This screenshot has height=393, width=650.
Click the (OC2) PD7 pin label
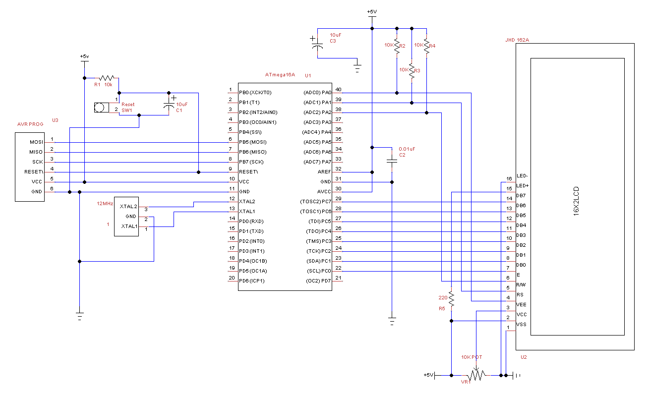pos(318,281)
